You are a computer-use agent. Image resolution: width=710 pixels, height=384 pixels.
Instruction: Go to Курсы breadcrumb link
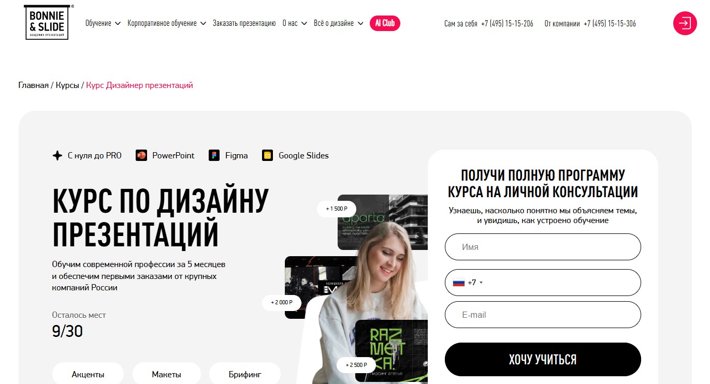(x=67, y=85)
